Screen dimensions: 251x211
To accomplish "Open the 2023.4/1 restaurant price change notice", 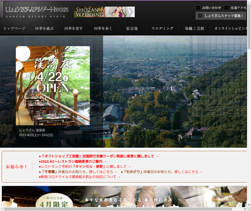I will pyautogui.click(x=73, y=161).
